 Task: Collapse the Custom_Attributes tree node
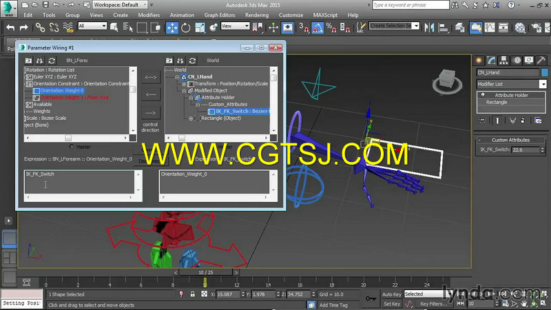tap(198, 105)
